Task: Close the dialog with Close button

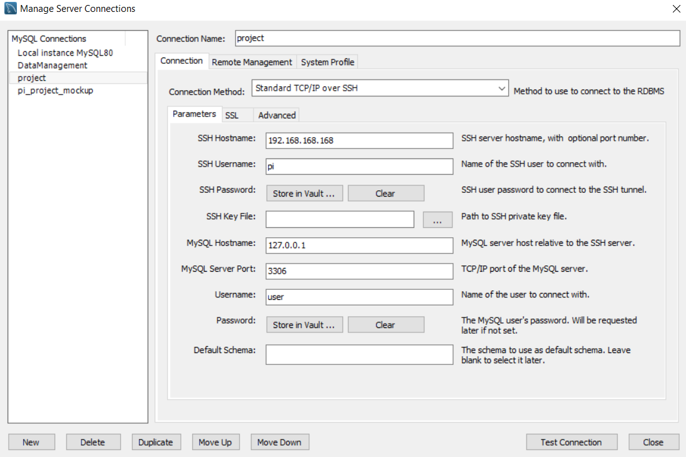Action: (x=653, y=442)
